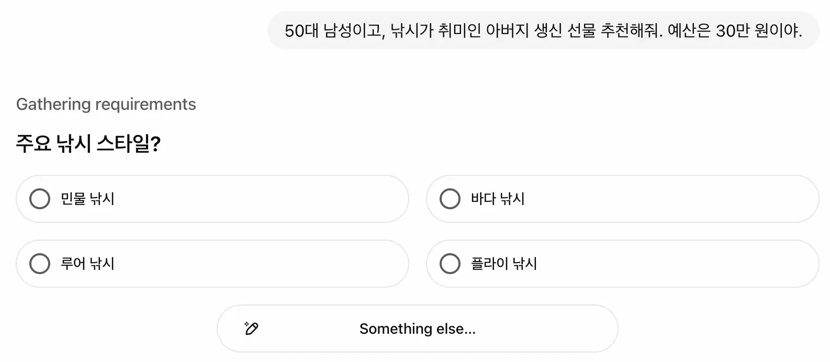Select the circular radio control for 민물 낚시
Image resolution: width=830 pixels, height=362 pixels.
40,199
